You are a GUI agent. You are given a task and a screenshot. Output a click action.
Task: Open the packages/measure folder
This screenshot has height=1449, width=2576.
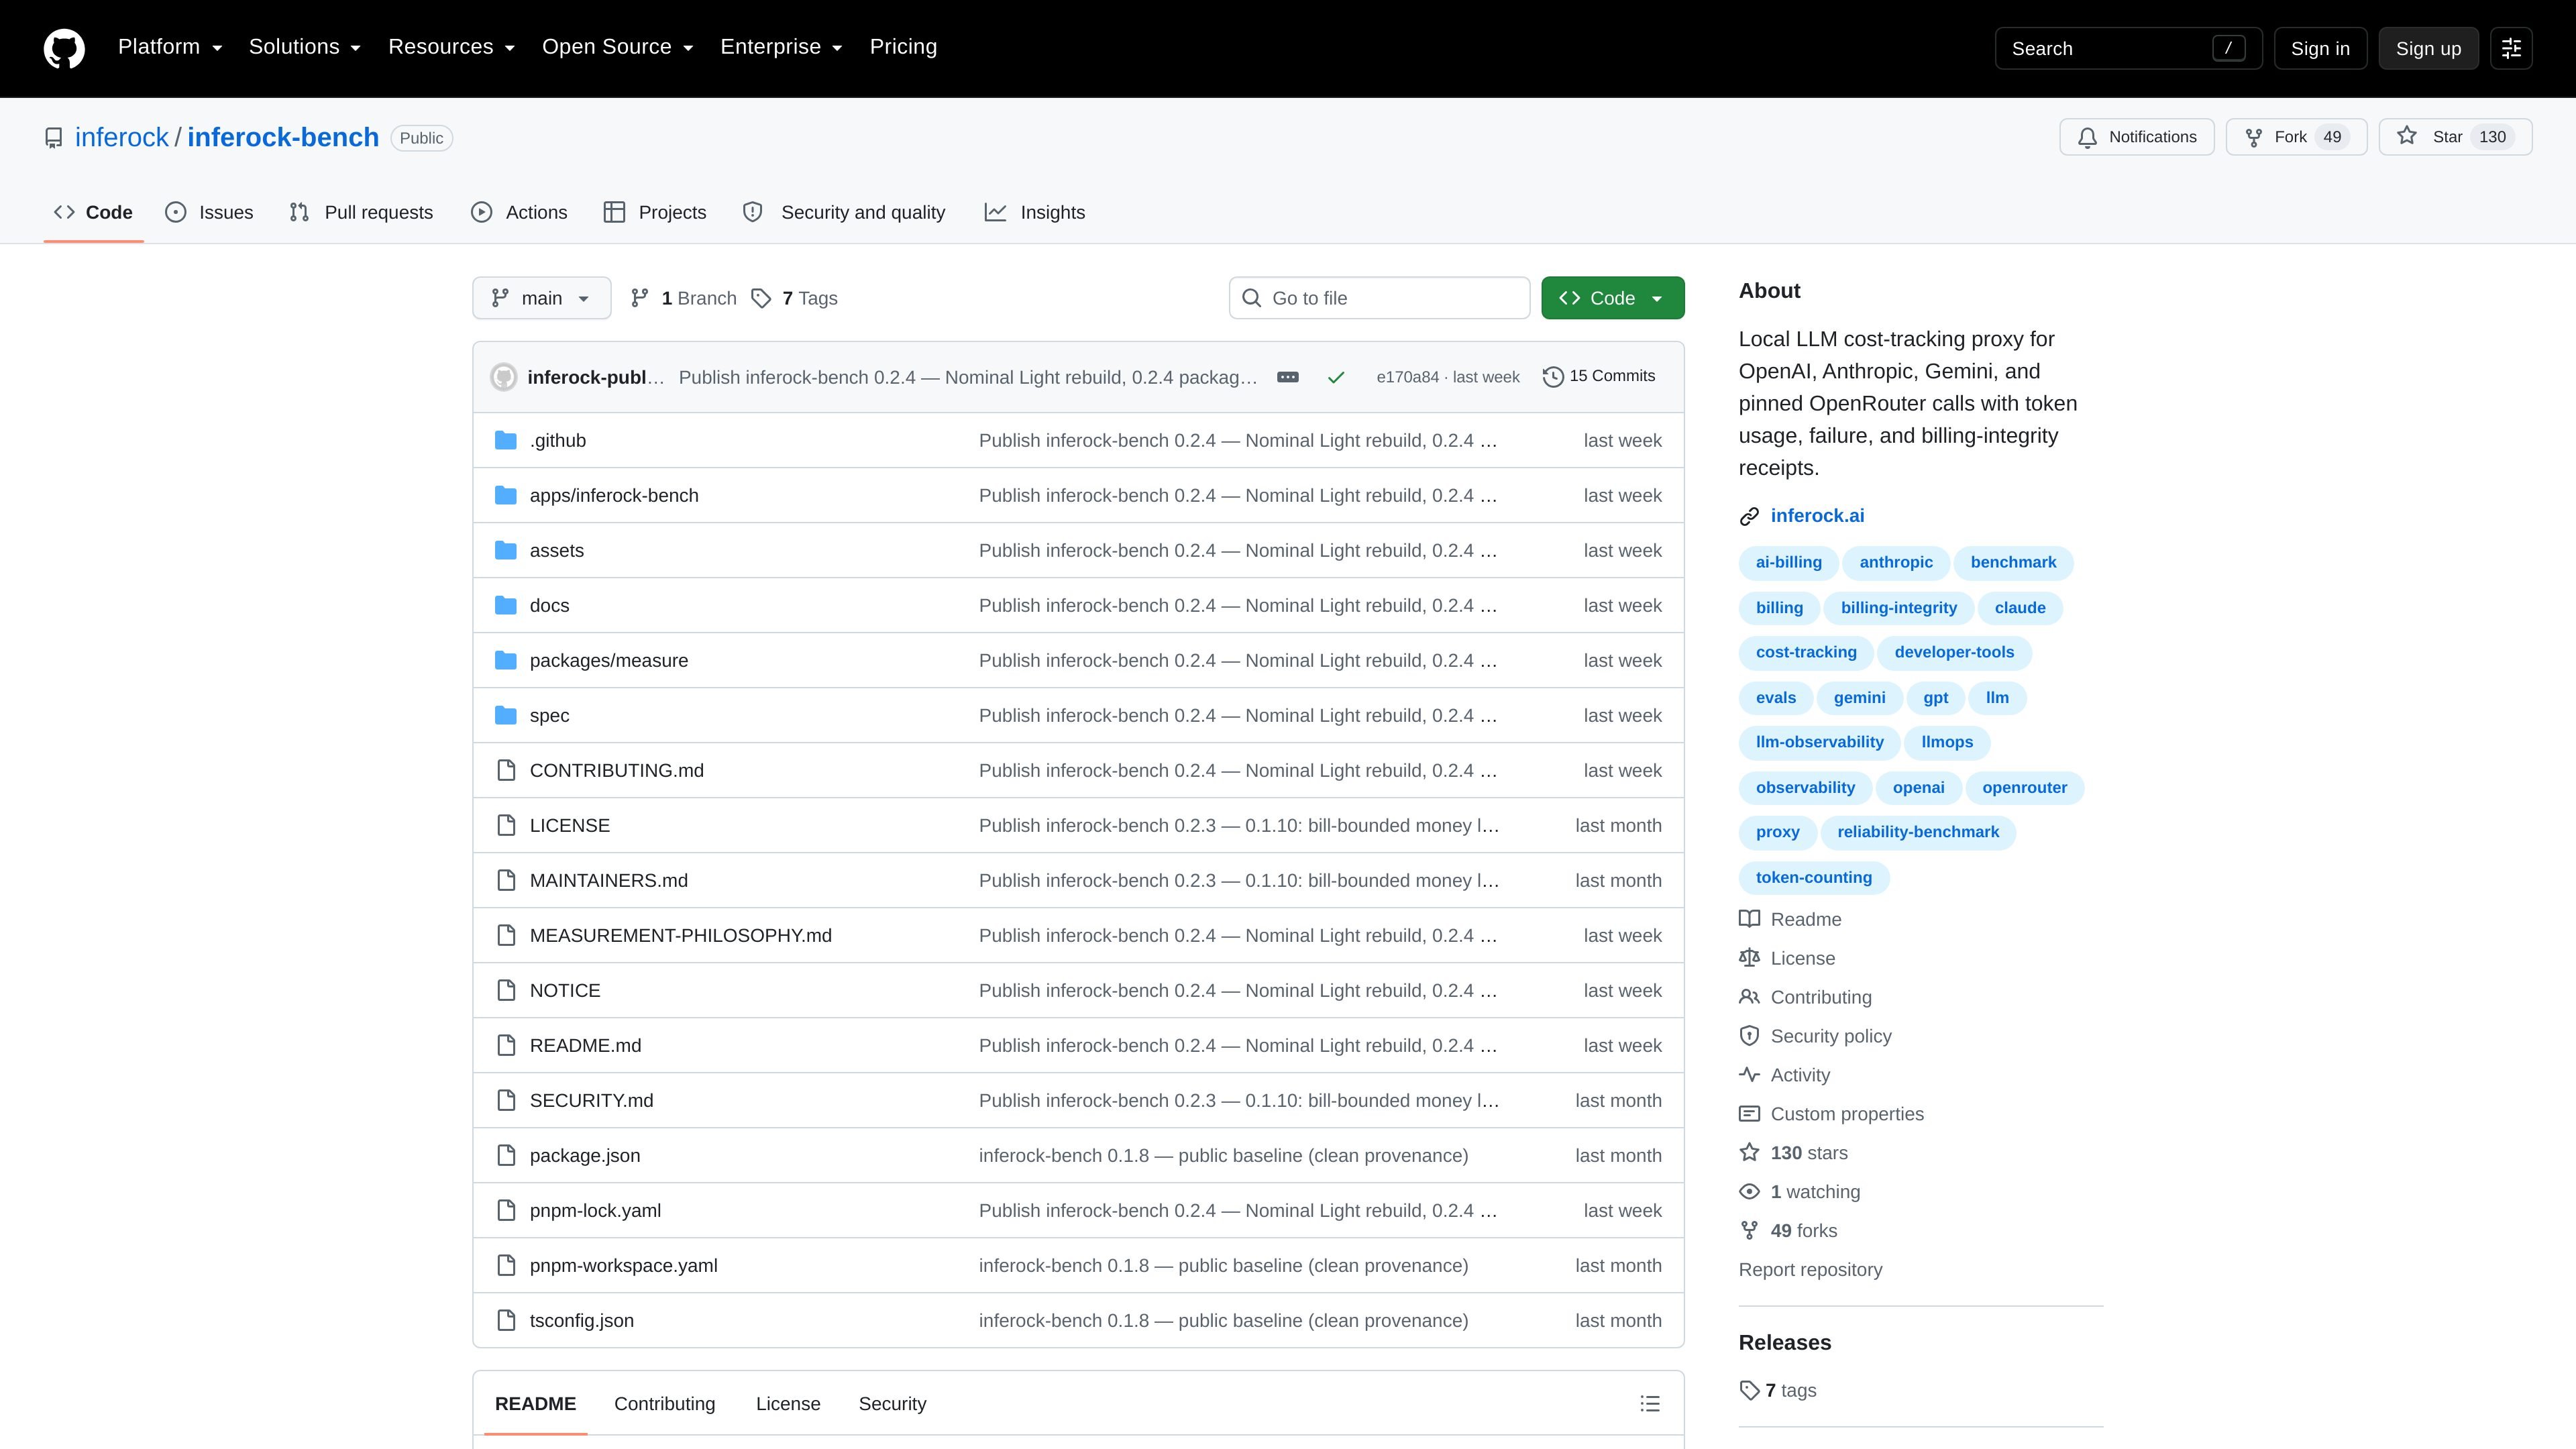coord(609,661)
